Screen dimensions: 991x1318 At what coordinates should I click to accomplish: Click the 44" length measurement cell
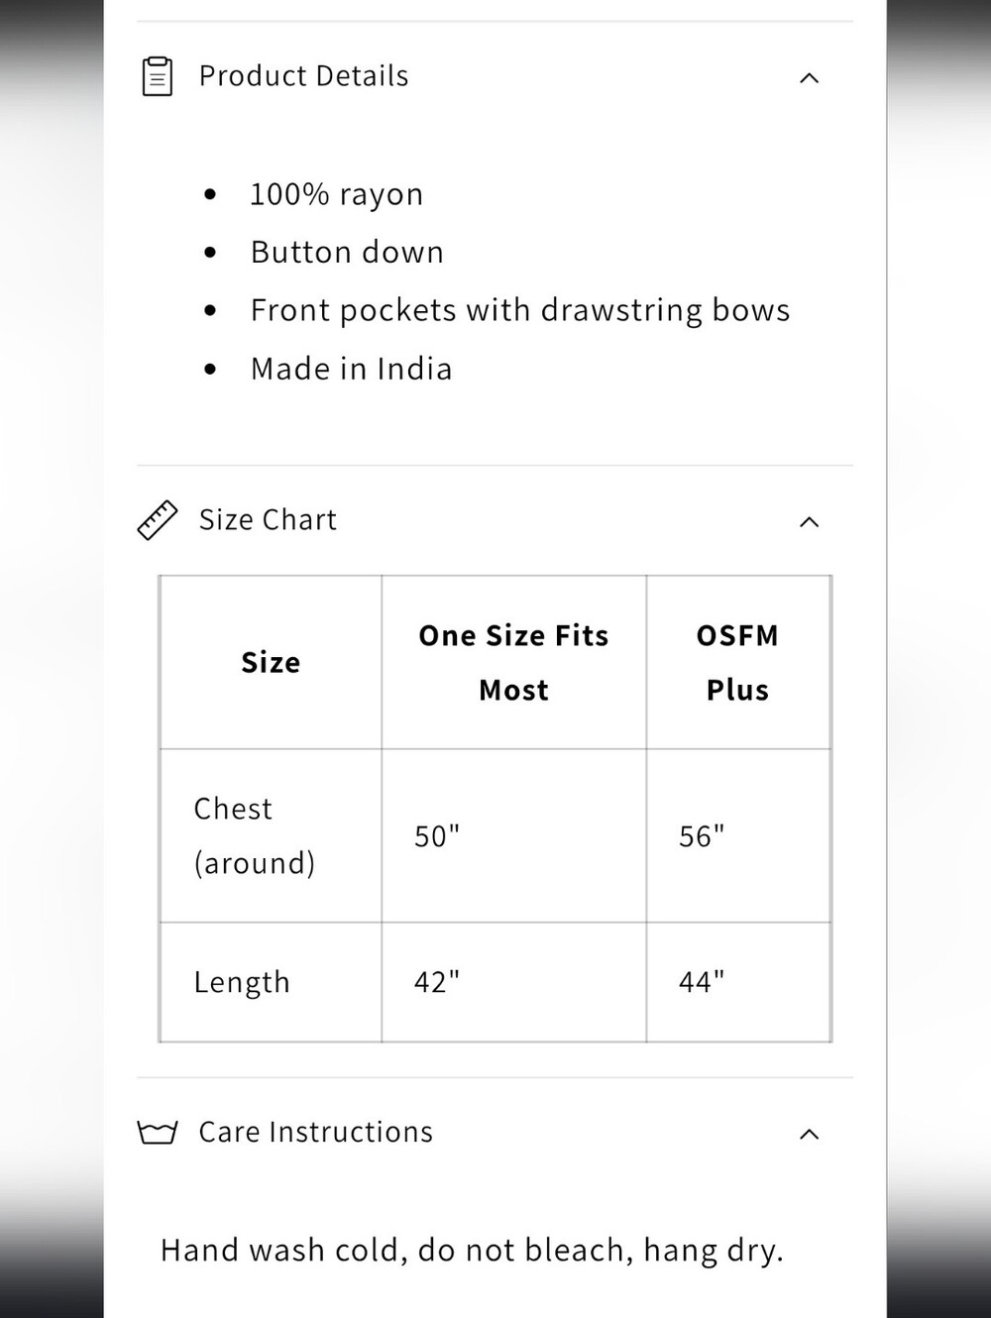tap(738, 982)
